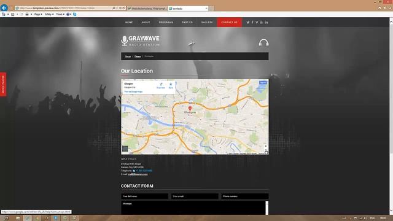This screenshot has height=221, width=393.
Task: Open the browser Tools gear icon
Action: (x=389, y=8)
